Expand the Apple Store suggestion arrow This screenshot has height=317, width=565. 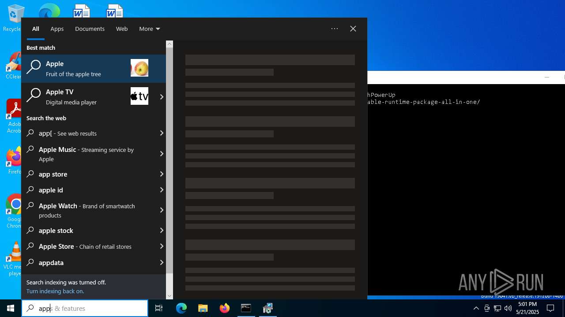coord(162,246)
